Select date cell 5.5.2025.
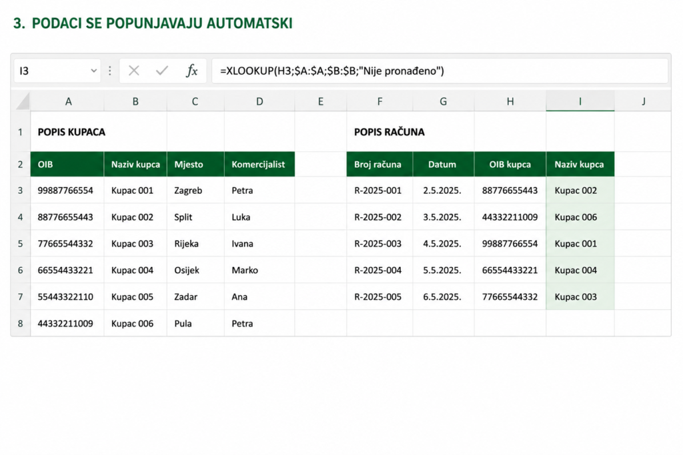 444,270
